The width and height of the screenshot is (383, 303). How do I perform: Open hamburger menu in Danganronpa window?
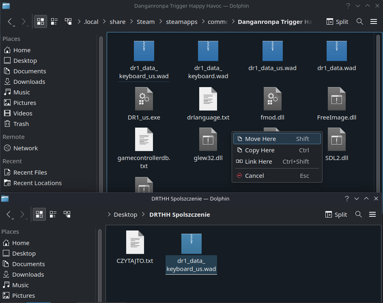point(374,21)
